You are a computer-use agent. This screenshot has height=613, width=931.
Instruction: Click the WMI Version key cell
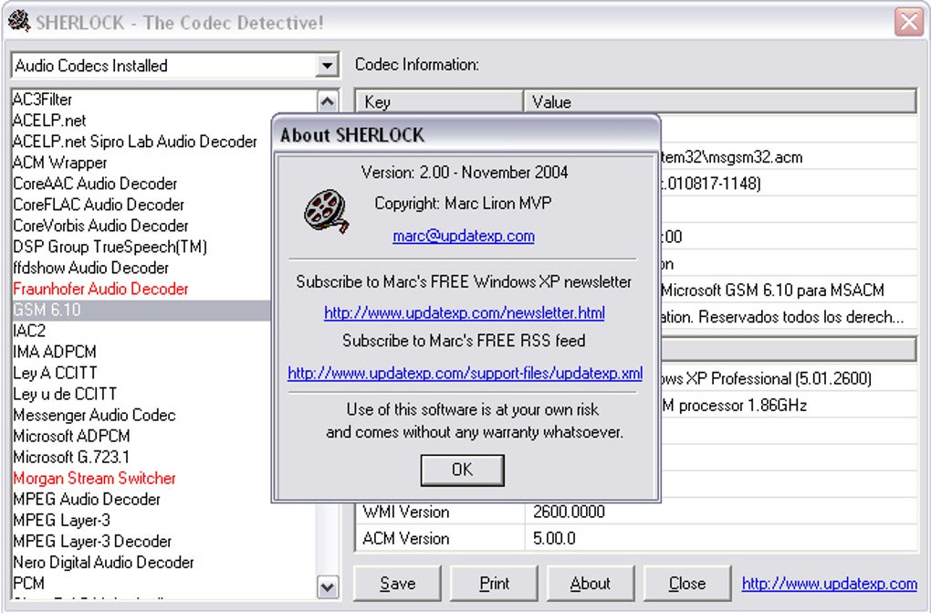pyautogui.click(x=440, y=512)
